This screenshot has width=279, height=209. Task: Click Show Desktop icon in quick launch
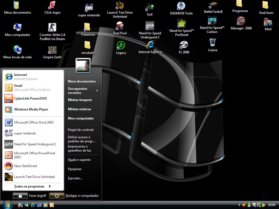(x=39, y=205)
